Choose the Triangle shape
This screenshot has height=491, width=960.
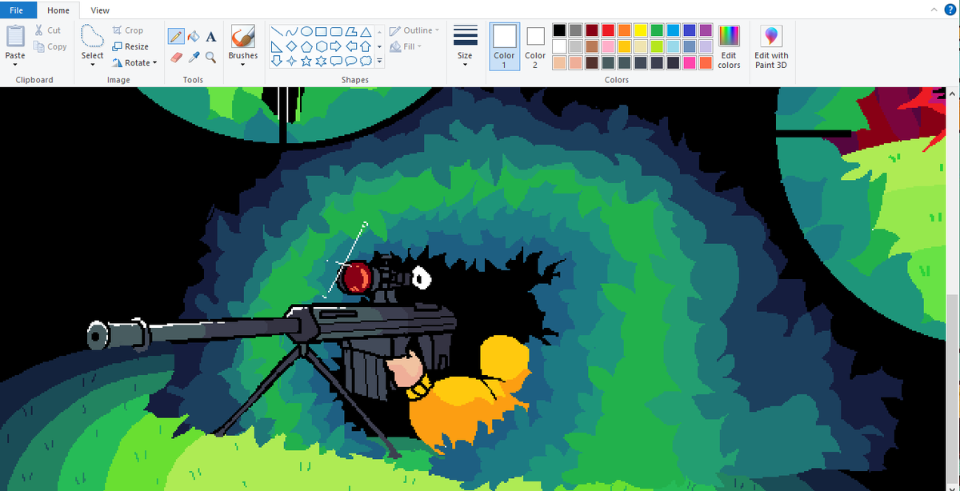coord(366,32)
